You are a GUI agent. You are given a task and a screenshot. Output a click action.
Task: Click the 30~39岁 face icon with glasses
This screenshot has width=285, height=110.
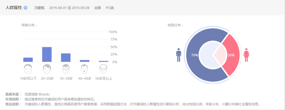pos(66,69)
